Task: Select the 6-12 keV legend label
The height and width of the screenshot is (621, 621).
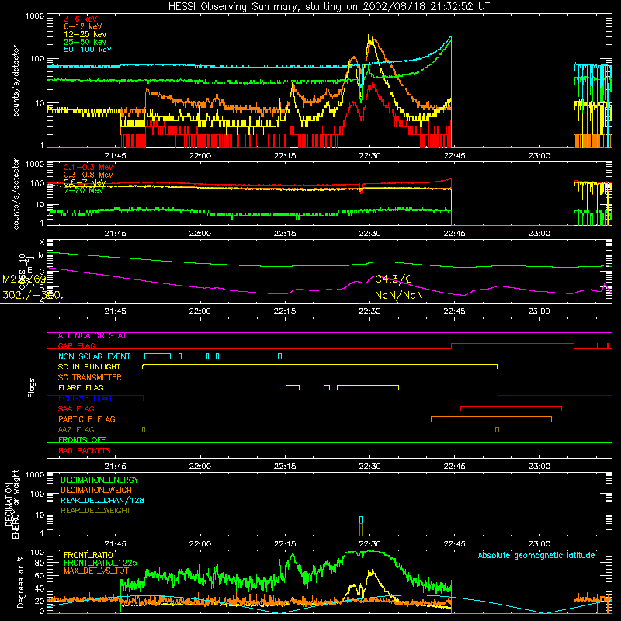Action: 83,26
